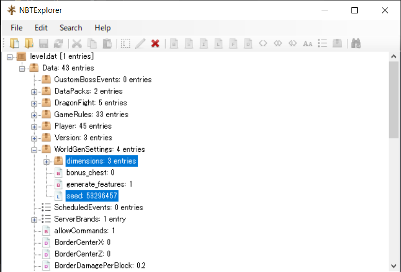The width and height of the screenshot is (401, 272).
Task: Click the Copy toolbar icon
Action: pyautogui.click(x=92, y=43)
